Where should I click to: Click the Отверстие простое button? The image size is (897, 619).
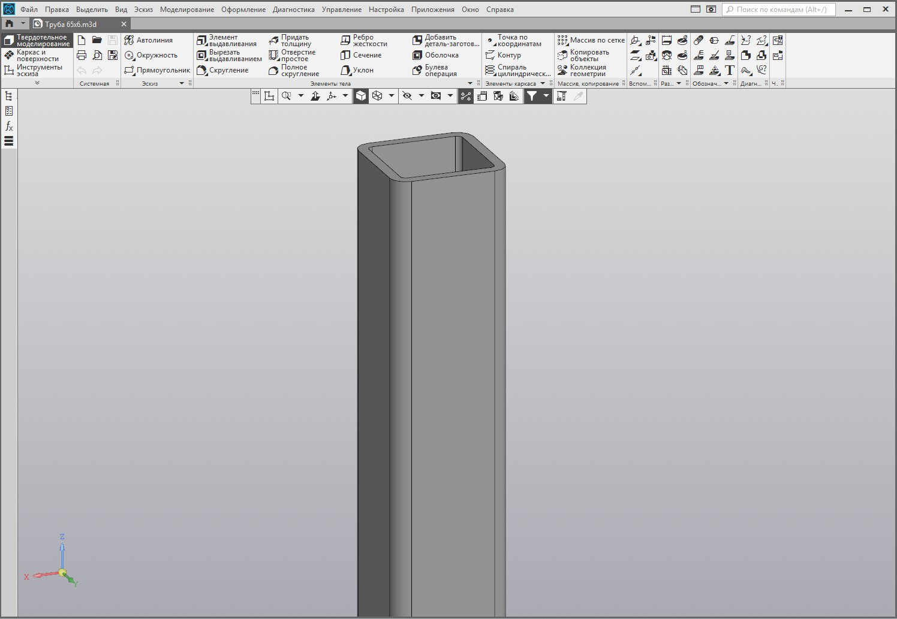click(292, 55)
